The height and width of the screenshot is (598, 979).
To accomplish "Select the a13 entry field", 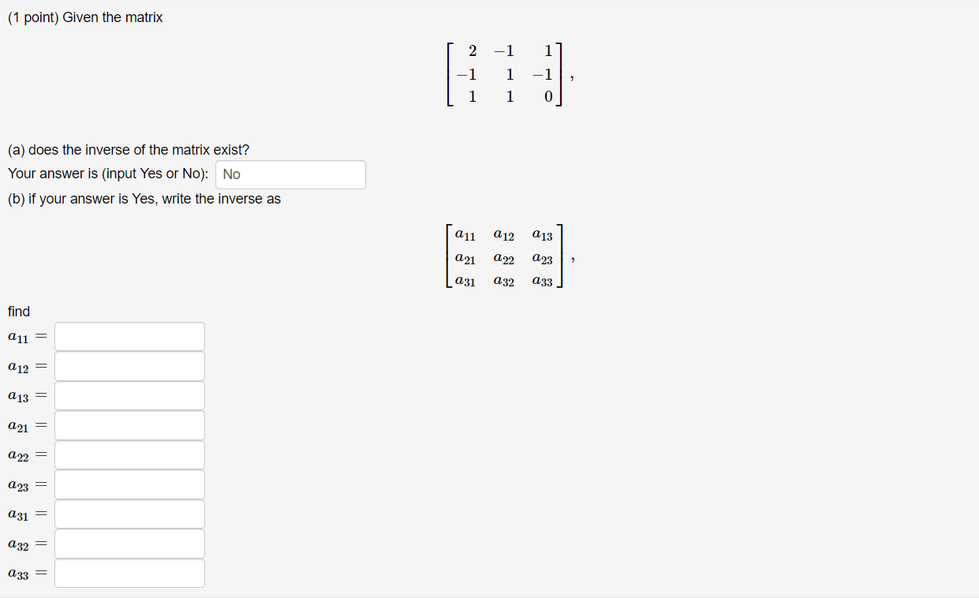I will pos(129,395).
